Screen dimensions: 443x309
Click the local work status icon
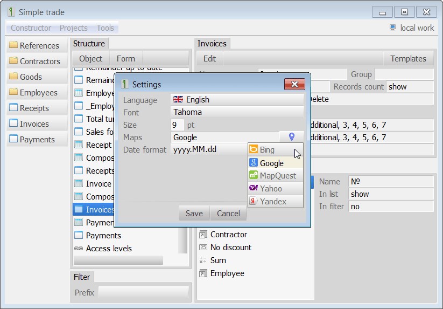tap(393, 28)
